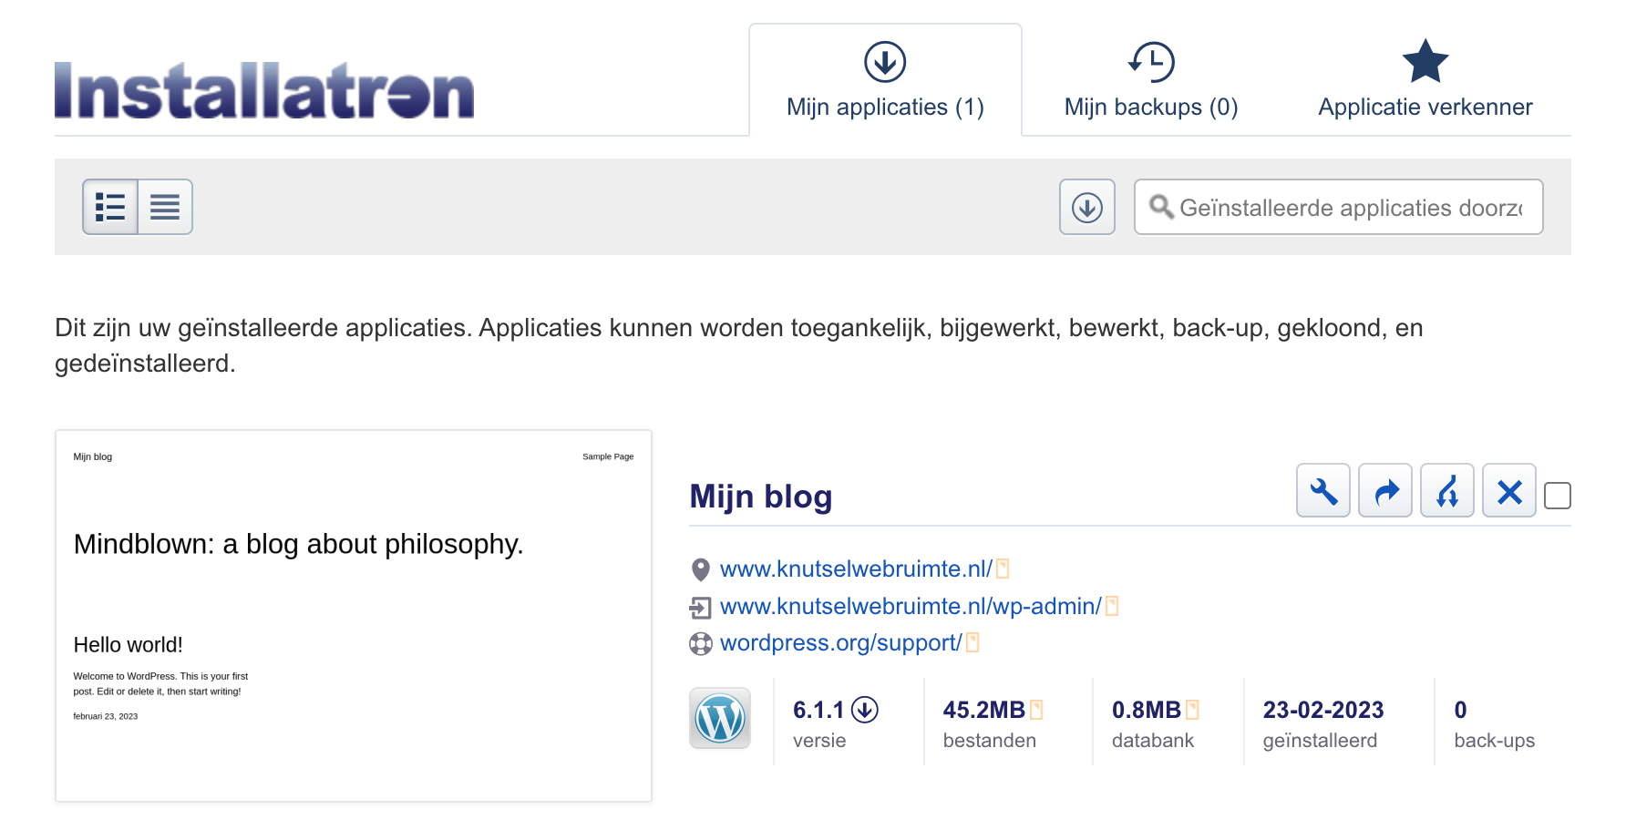Screen dimensions: 1626x830
Task: Click the note icon beside 0.8MB
Action: [x=1192, y=710]
